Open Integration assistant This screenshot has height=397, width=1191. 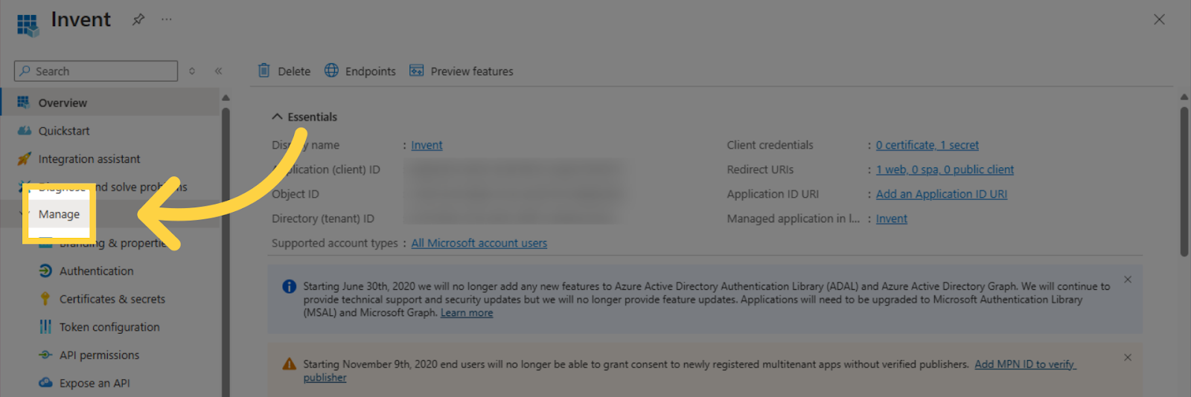tap(89, 159)
